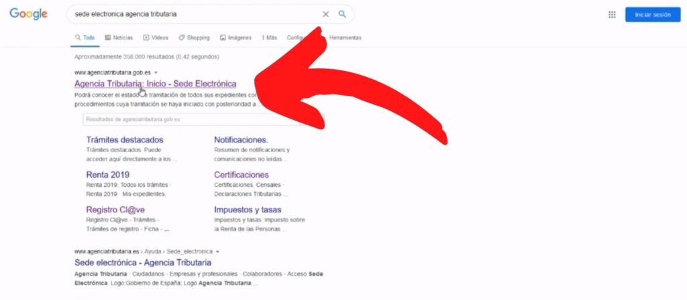Image resolution: width=687 pixels, height=300 pixels.
Task: Open the Registro Cl@ve sitelink
Action: pyautogui.click(x=115, y=210)
